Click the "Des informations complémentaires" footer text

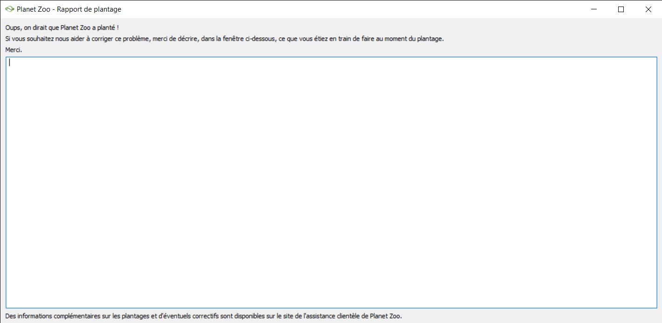click(x=203, y=316)
